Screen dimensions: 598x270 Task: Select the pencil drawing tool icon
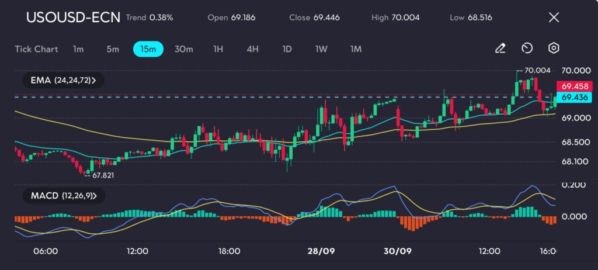(500, 49)
